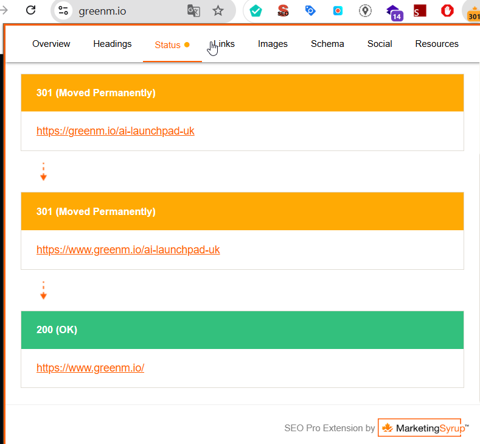Open link https://www.greenm.io/
The image size is (480, 444).
pos(90,368)
